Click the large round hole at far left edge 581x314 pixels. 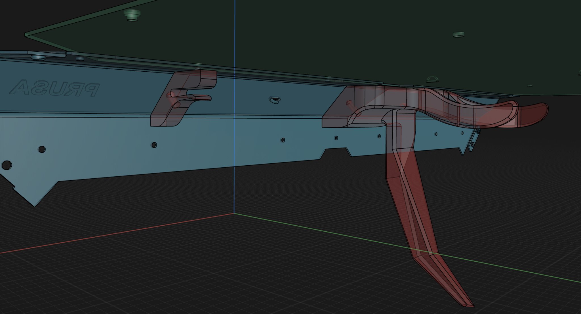point(7,165)
